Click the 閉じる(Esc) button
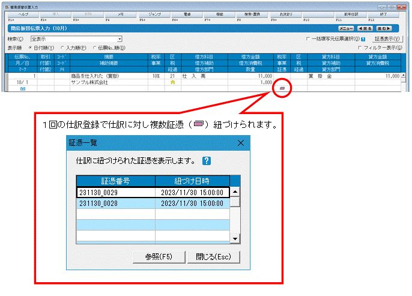412x296 pixels. (213, 257)
